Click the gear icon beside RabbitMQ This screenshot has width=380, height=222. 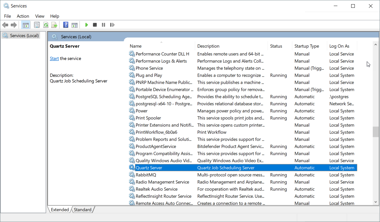[132, 175]
